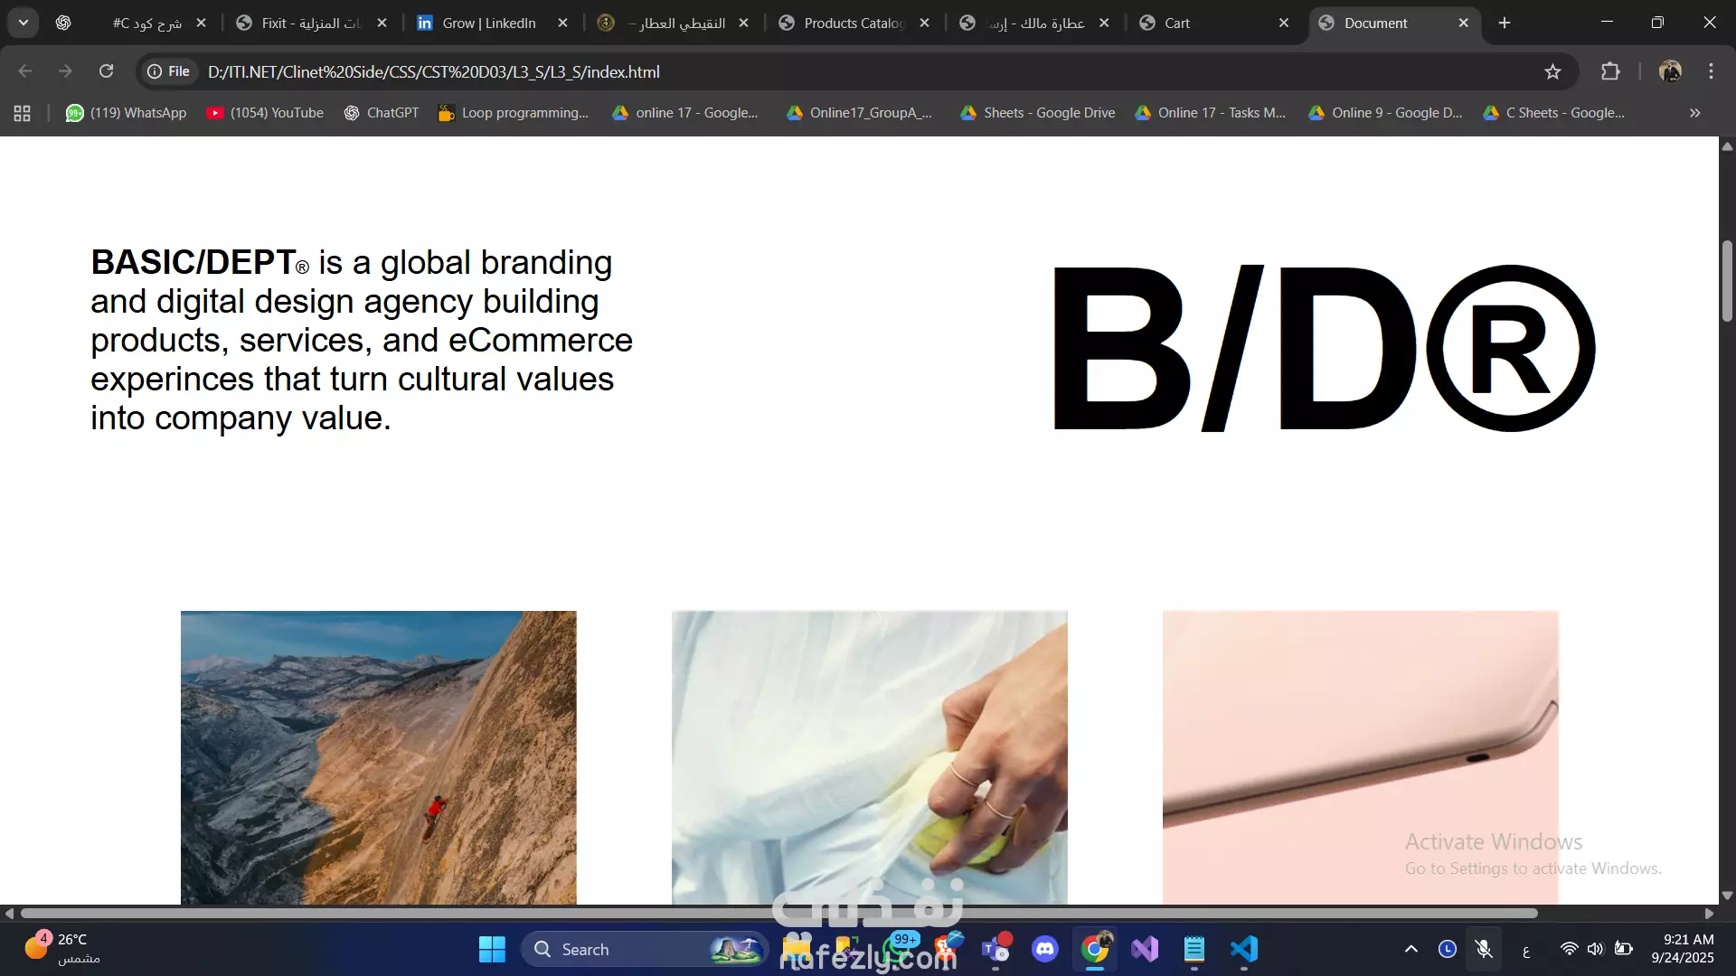Open Chrome three-dot menu
The height and width of the screenshot is (976, 1736).
(x=1711, y=71)
